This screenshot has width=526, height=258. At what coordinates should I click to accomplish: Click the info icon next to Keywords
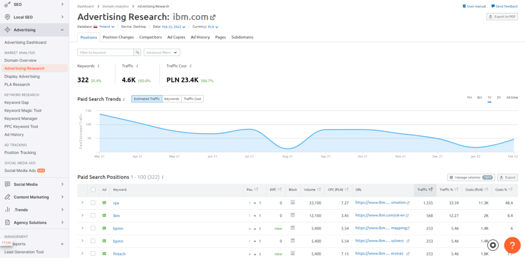point(98,66)
